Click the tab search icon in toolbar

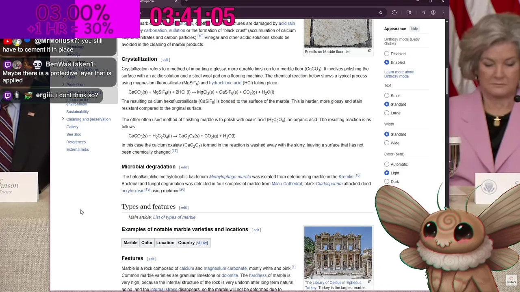[x=409, y=13]
